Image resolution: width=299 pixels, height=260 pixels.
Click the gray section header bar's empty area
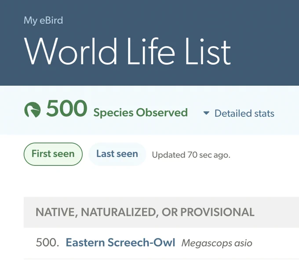coord(277,212)
